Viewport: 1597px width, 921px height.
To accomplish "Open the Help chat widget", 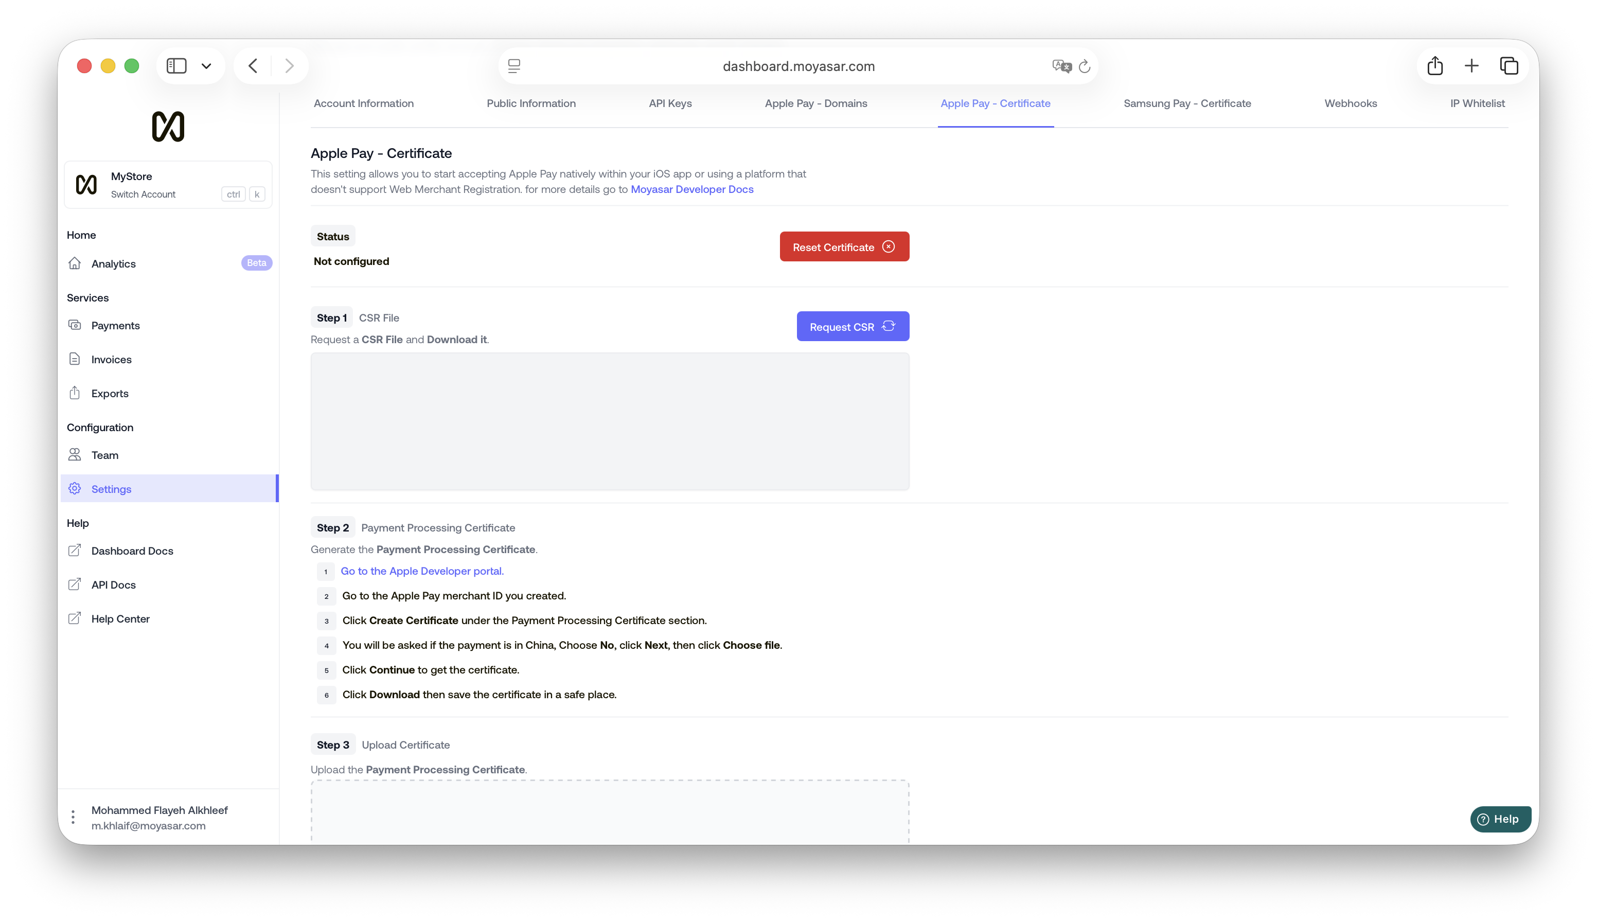I will coord(1500,819).
